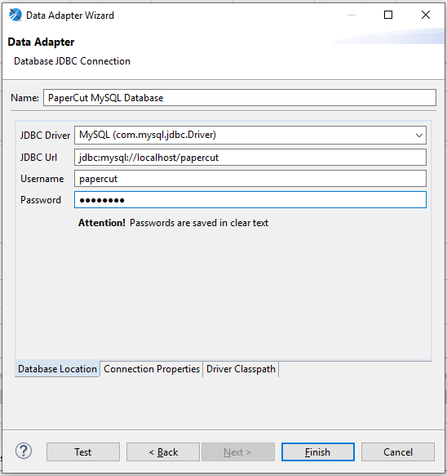Maximize the Data Adapter Wizard window

(x=388, y=15)
